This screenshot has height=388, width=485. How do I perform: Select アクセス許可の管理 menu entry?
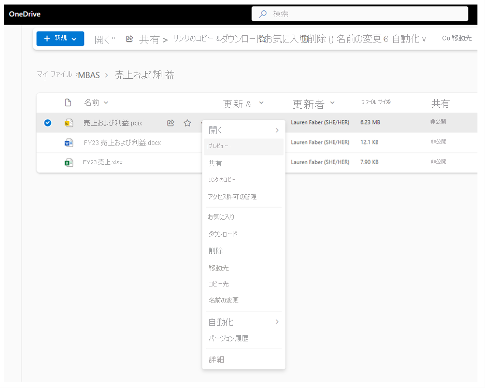point(232,197)
